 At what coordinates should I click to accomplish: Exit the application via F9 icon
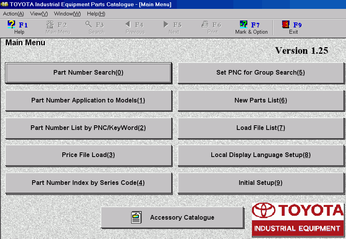tap(286, 24)
